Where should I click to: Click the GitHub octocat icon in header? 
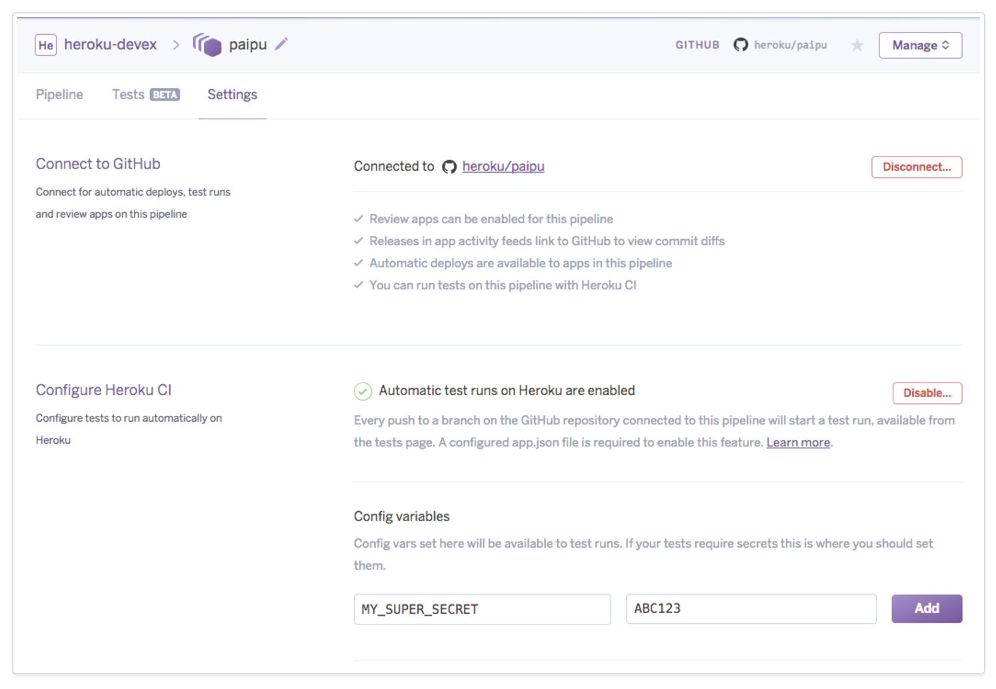click(x=741, y=45)
